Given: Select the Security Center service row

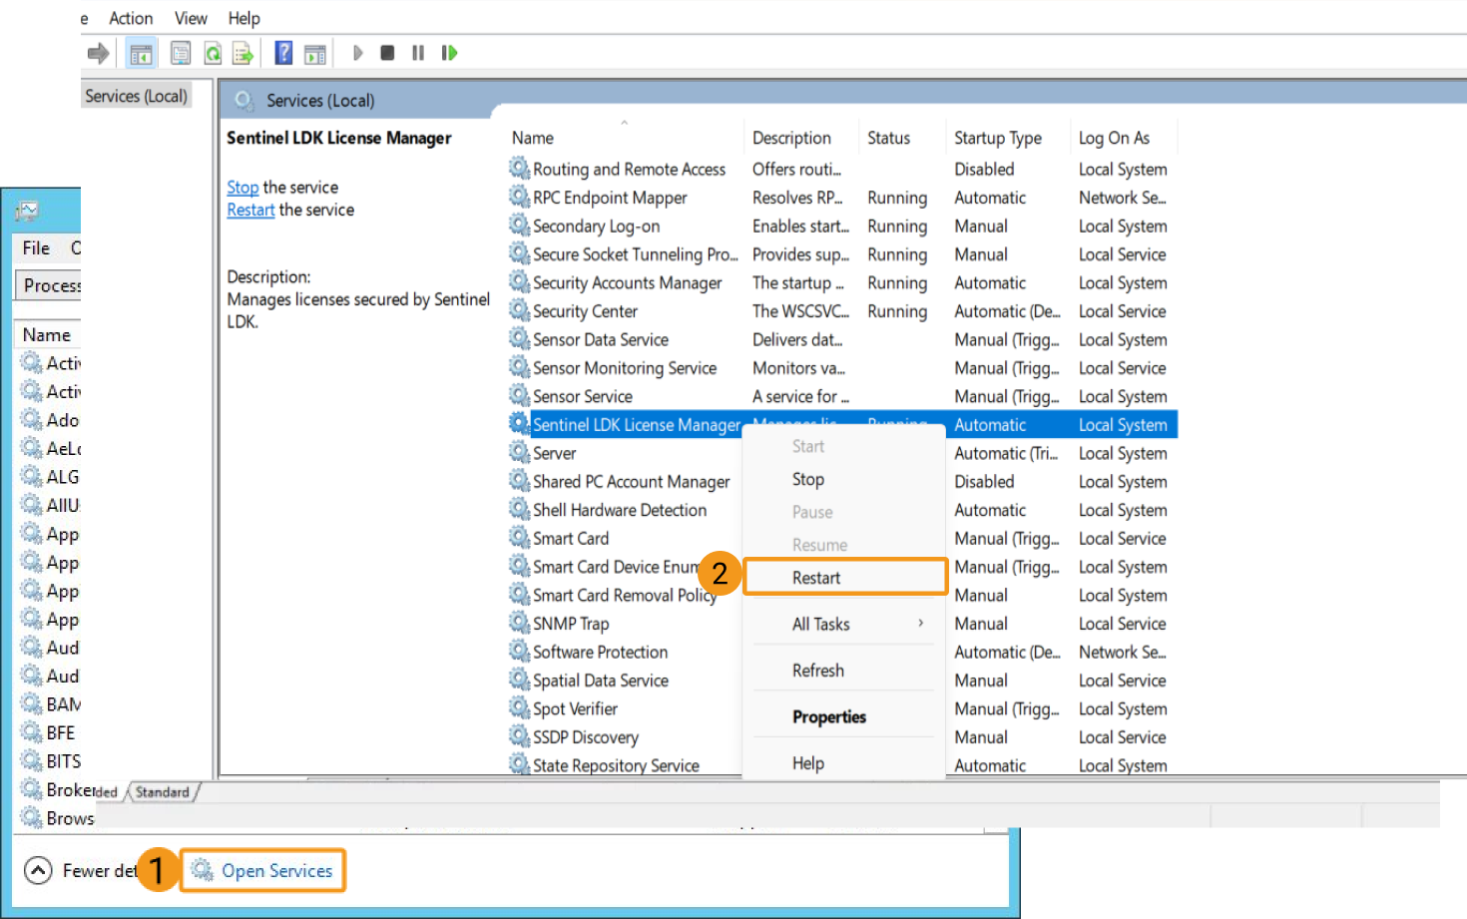Looking at the screenshot, I should (x=585, y=311).
